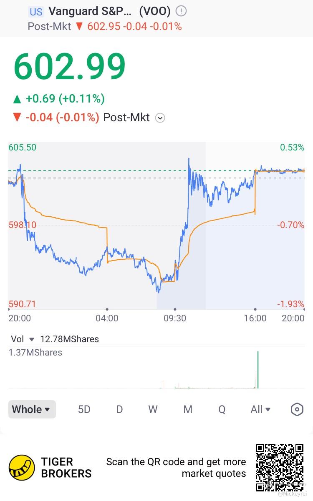Select the W weekly chart tab
Image resolution: width=313 pixels, height=501 pixels.
[153, 409]
